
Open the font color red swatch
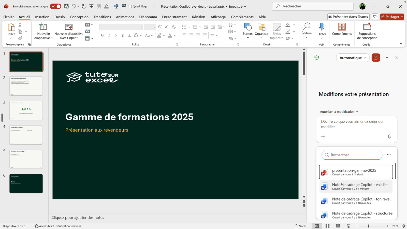point(170,35)
